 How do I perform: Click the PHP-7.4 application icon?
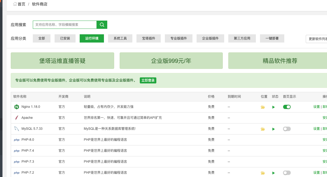17,151
